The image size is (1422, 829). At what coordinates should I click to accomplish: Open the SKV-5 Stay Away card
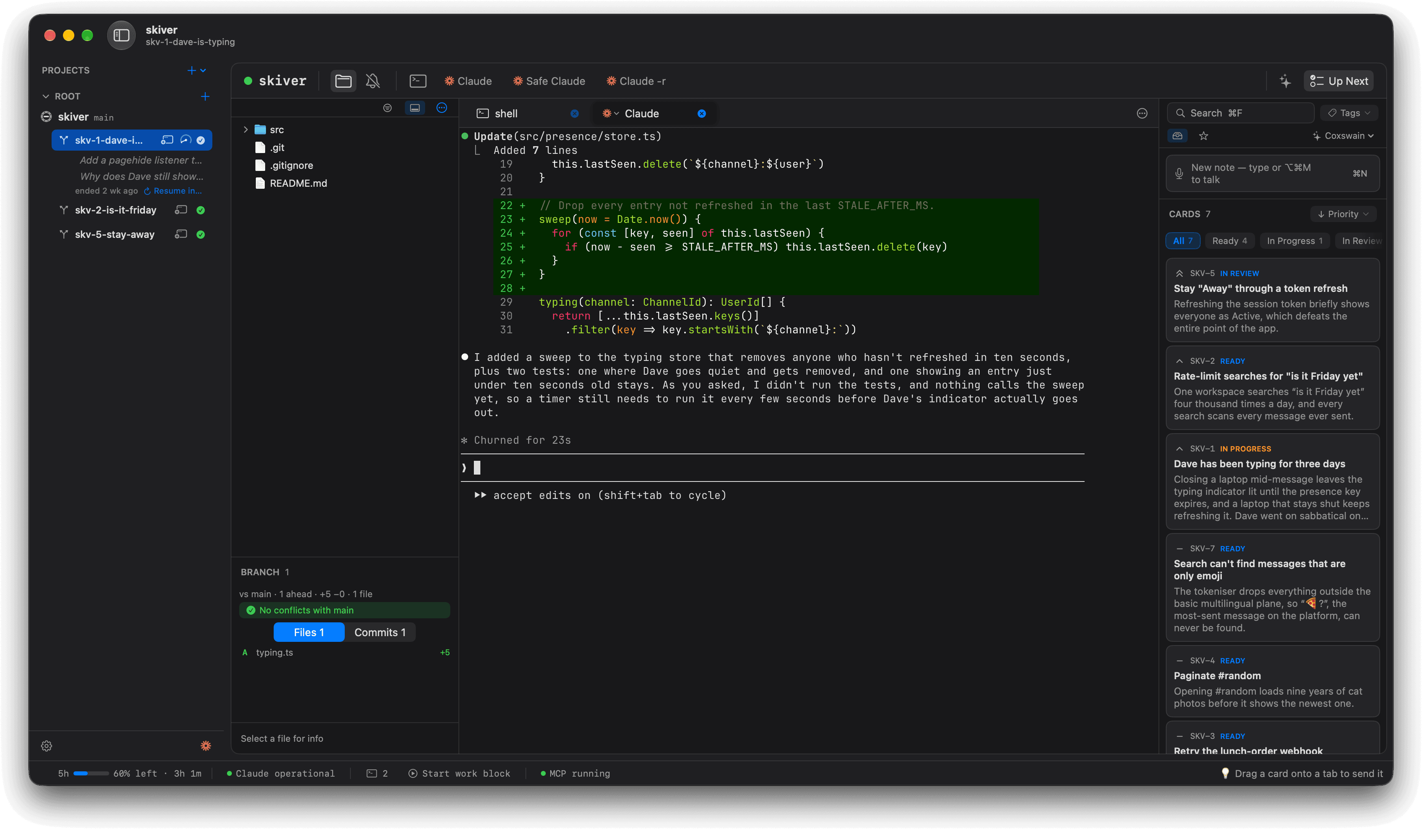point(1273,300)
